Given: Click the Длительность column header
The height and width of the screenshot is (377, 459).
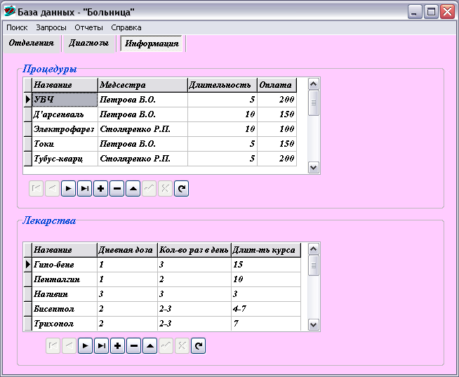Looking at the screenshot, I should coord(222,85).
